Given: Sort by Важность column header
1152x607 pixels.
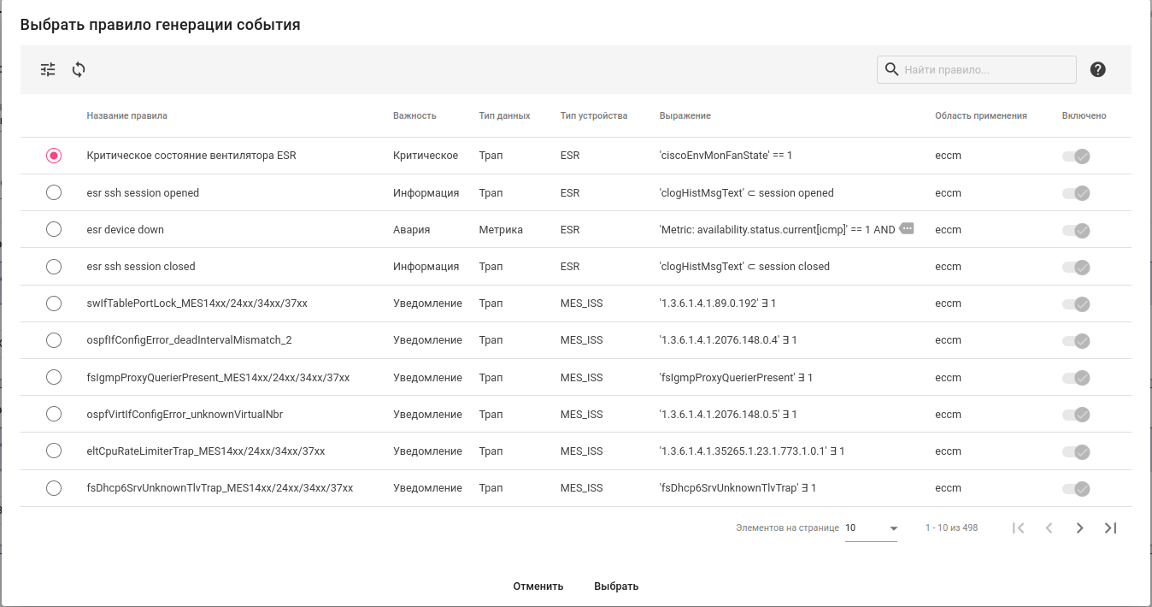Looking at the screenshot, I should click(414, 116).
